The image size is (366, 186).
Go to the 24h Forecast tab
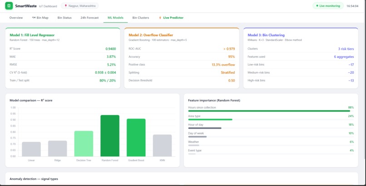coord(89,18)
